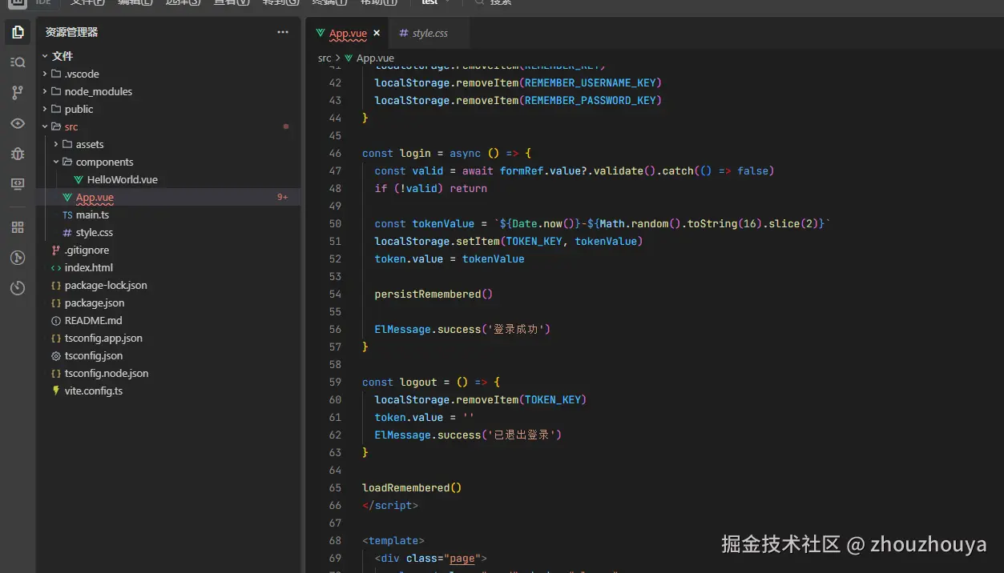
Task: Click the clock timer icon in activity bar
Action: point(18,288)
